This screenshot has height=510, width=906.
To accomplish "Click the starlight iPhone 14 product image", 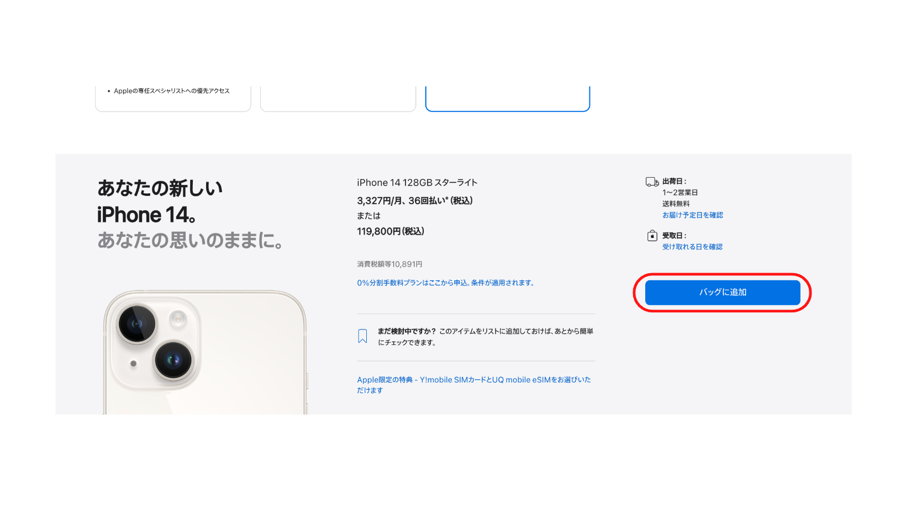I will [205, 352].
